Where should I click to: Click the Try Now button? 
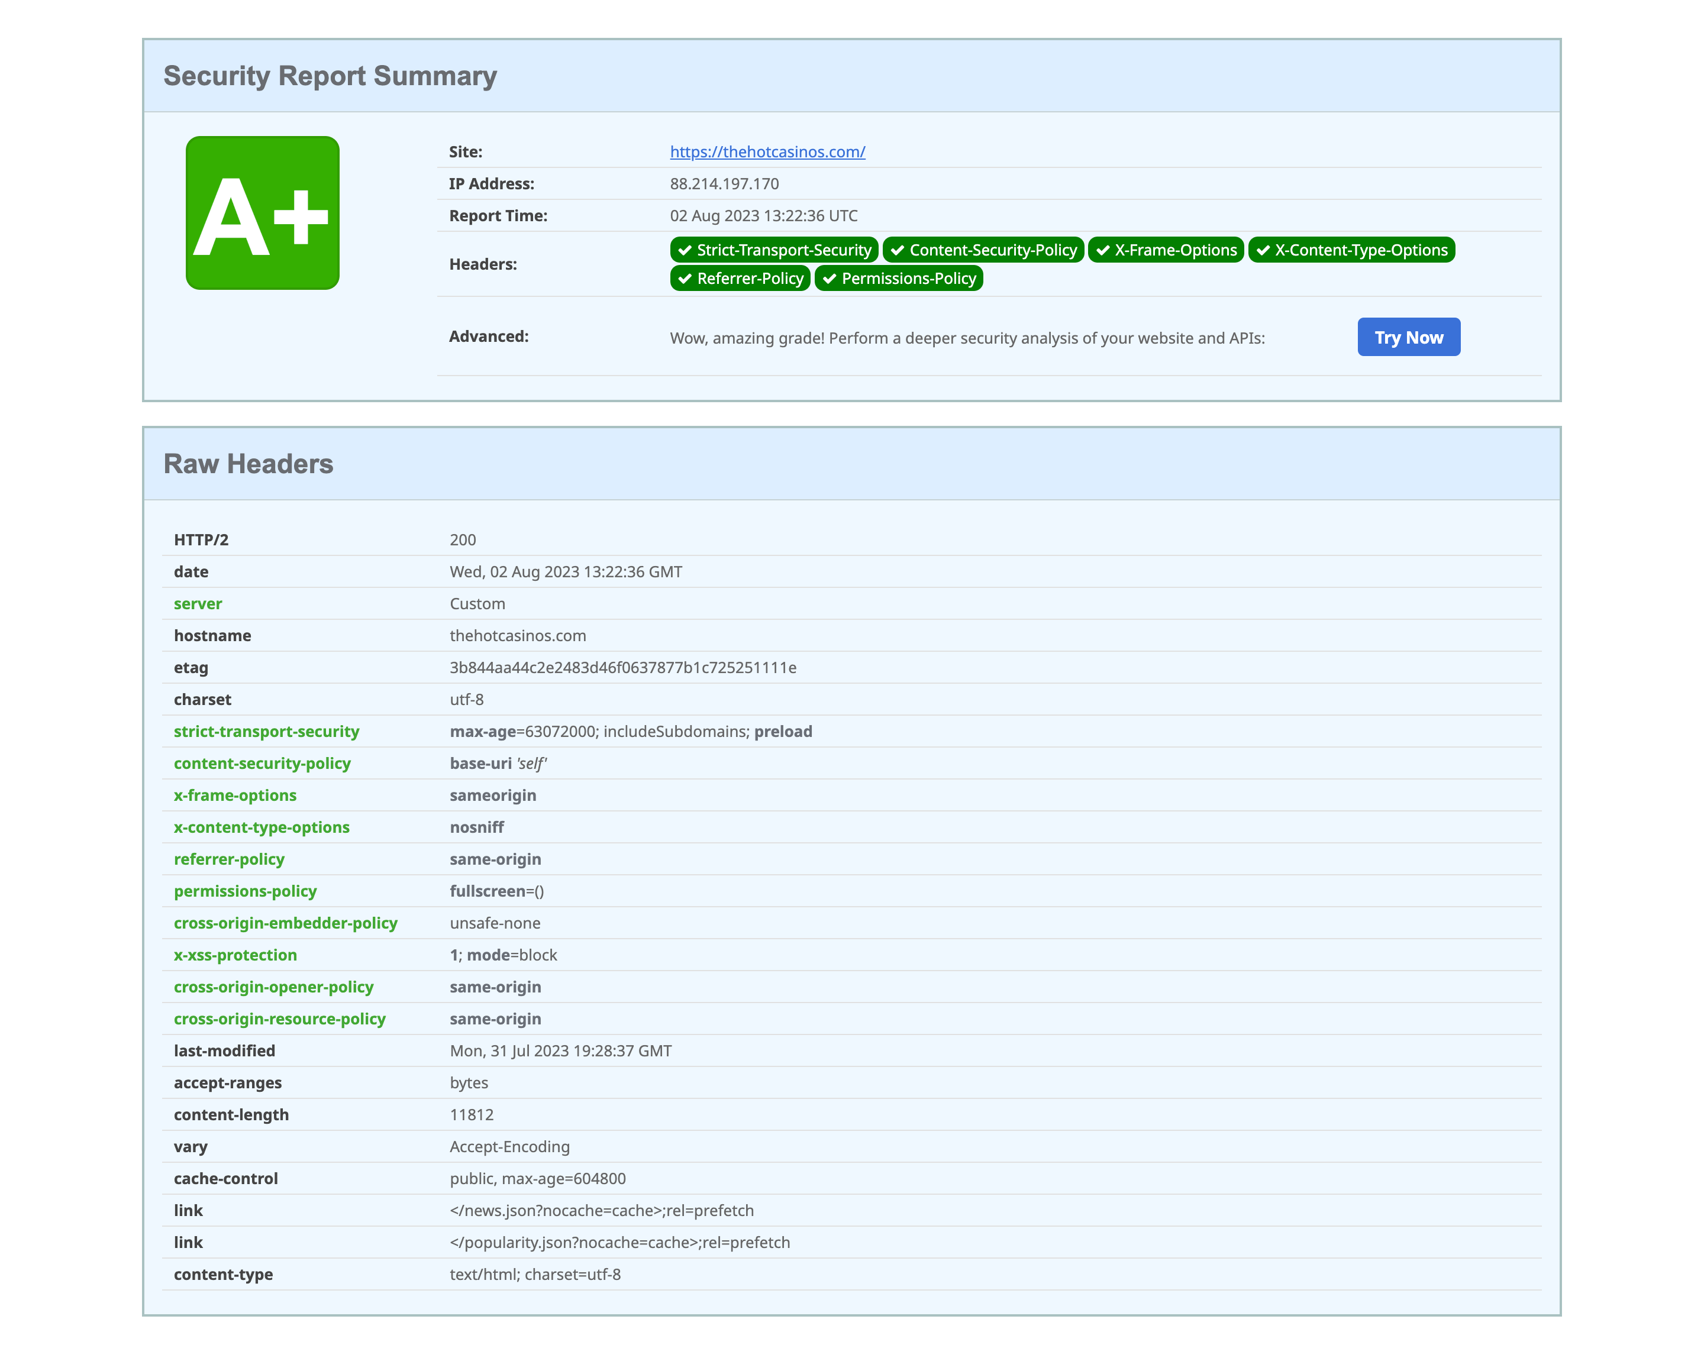(1408, 337)
